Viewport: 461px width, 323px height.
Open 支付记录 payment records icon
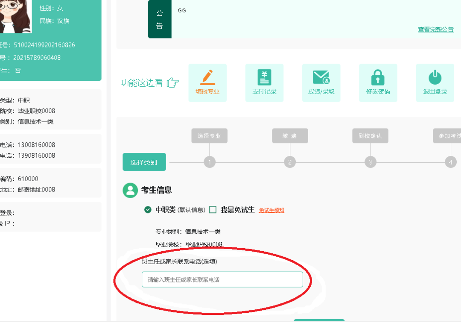pyautogui.click(x=264, y=78)
